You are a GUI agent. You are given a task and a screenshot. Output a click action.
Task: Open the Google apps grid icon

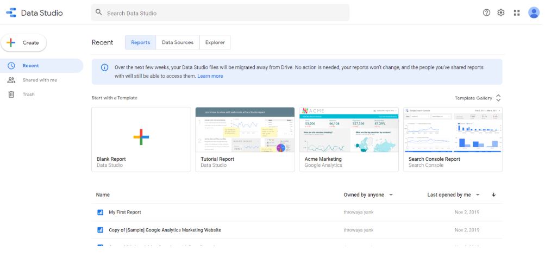tap(517, 13)
